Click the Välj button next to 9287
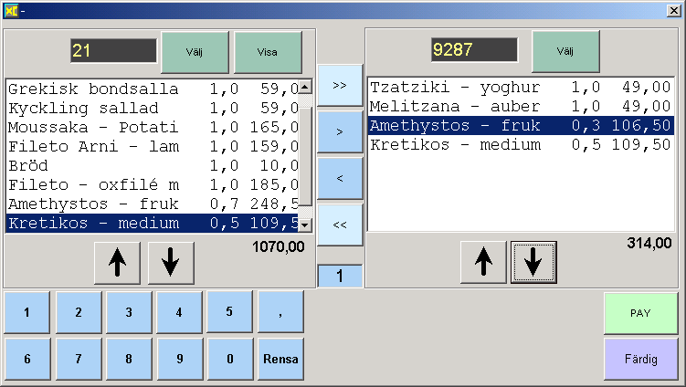The image size is (686, 387). [x=565, y=52]
